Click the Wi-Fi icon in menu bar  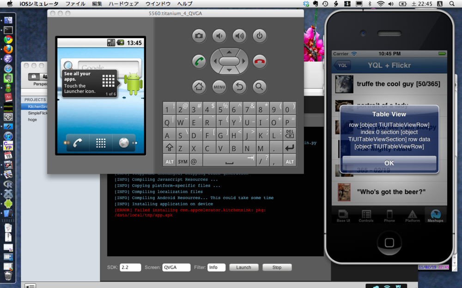pos(381,4)
